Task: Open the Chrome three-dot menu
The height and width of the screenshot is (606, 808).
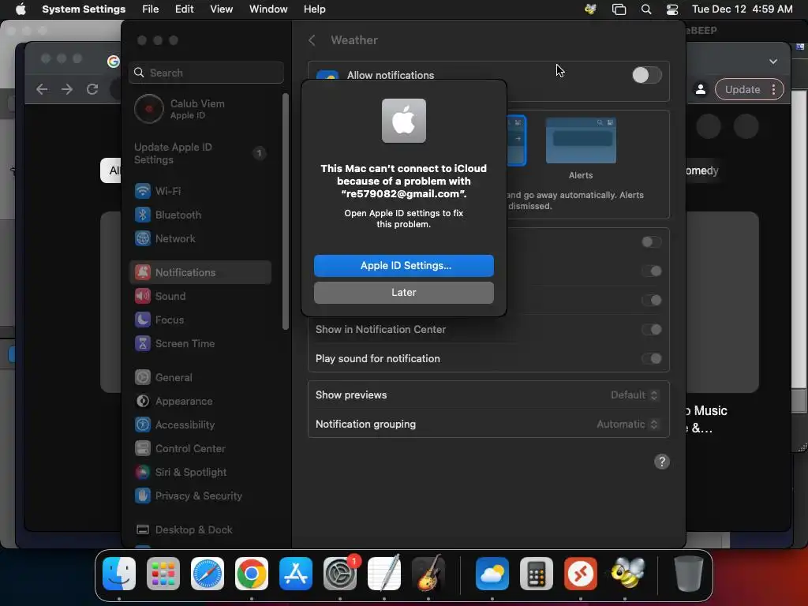Action: coord(773,89)
